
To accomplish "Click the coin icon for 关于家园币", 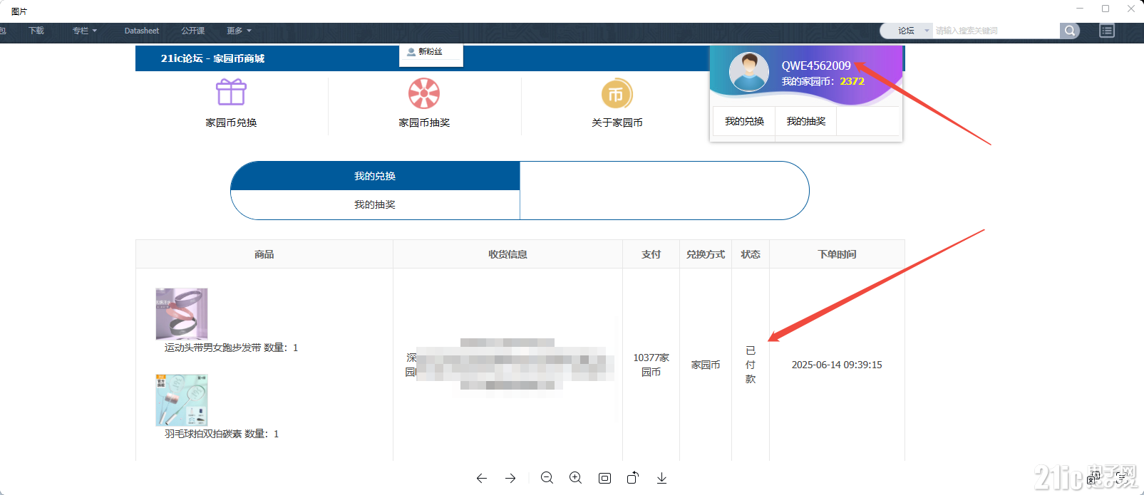I will click(617, 93).
